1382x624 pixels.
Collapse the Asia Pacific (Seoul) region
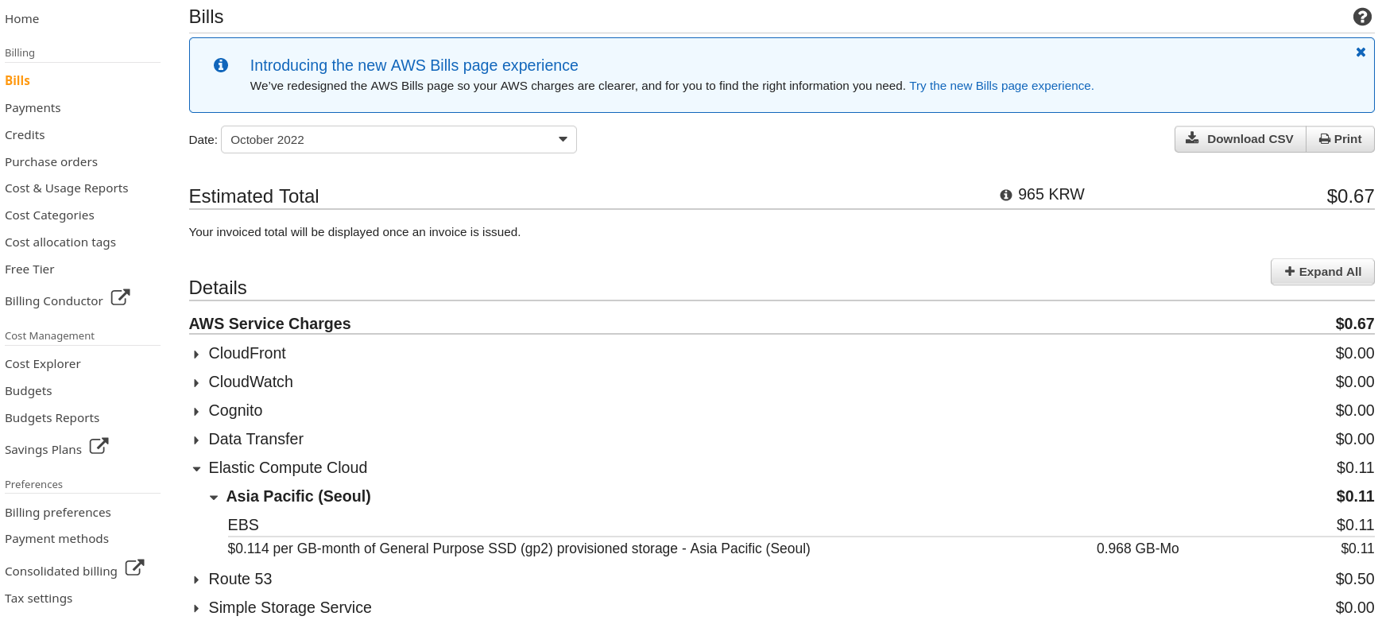pyautogui.click(x=214, y=497)
